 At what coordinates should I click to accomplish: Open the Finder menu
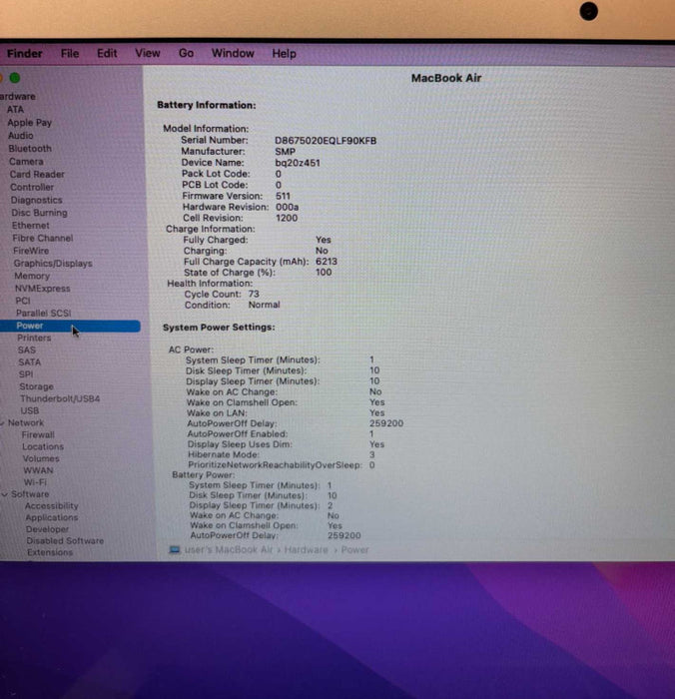(x=25, y=54)
